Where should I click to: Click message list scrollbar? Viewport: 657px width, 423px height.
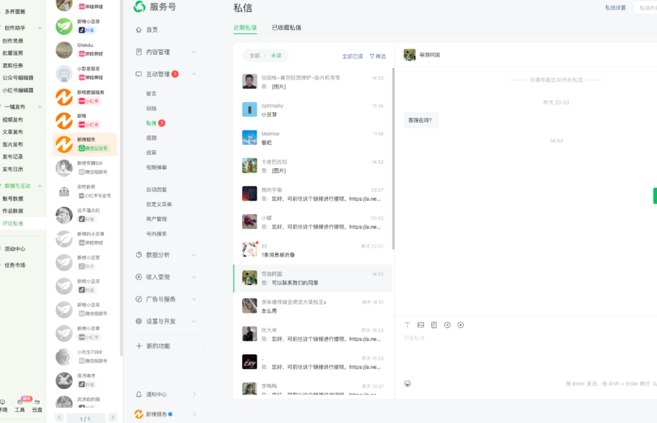(x=393, y=159)
